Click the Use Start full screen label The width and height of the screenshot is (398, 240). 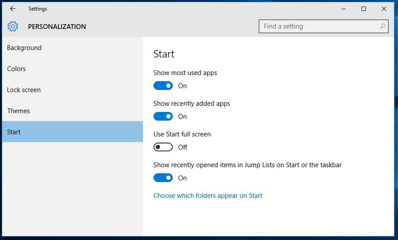182,134
